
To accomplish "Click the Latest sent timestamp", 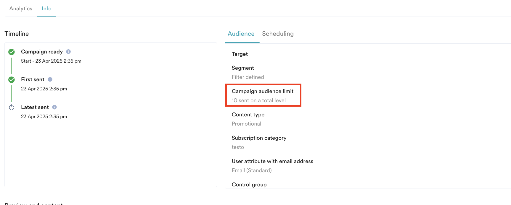I will [44, 117].
